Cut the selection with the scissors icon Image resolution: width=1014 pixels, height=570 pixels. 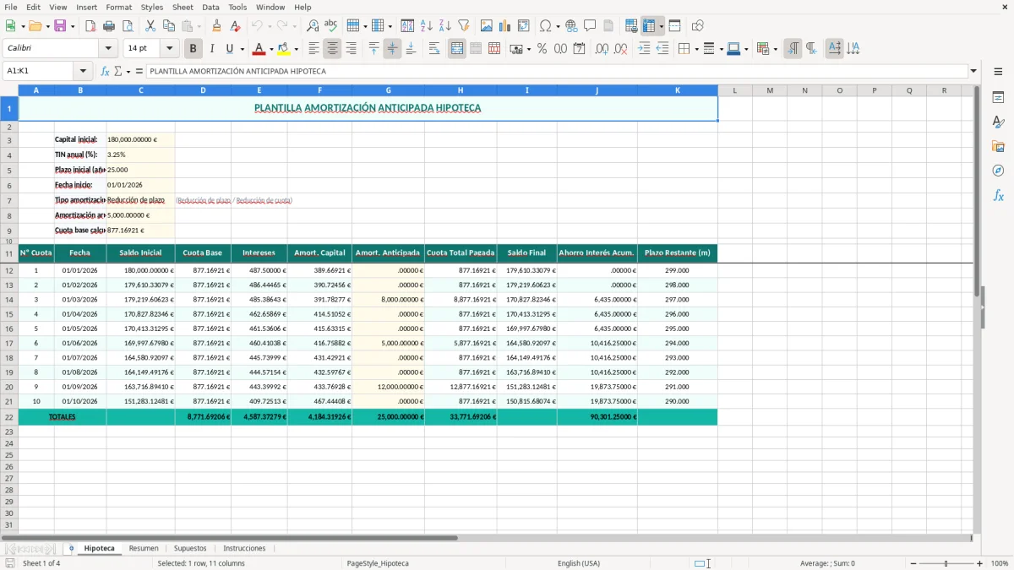tap(150, 26)
